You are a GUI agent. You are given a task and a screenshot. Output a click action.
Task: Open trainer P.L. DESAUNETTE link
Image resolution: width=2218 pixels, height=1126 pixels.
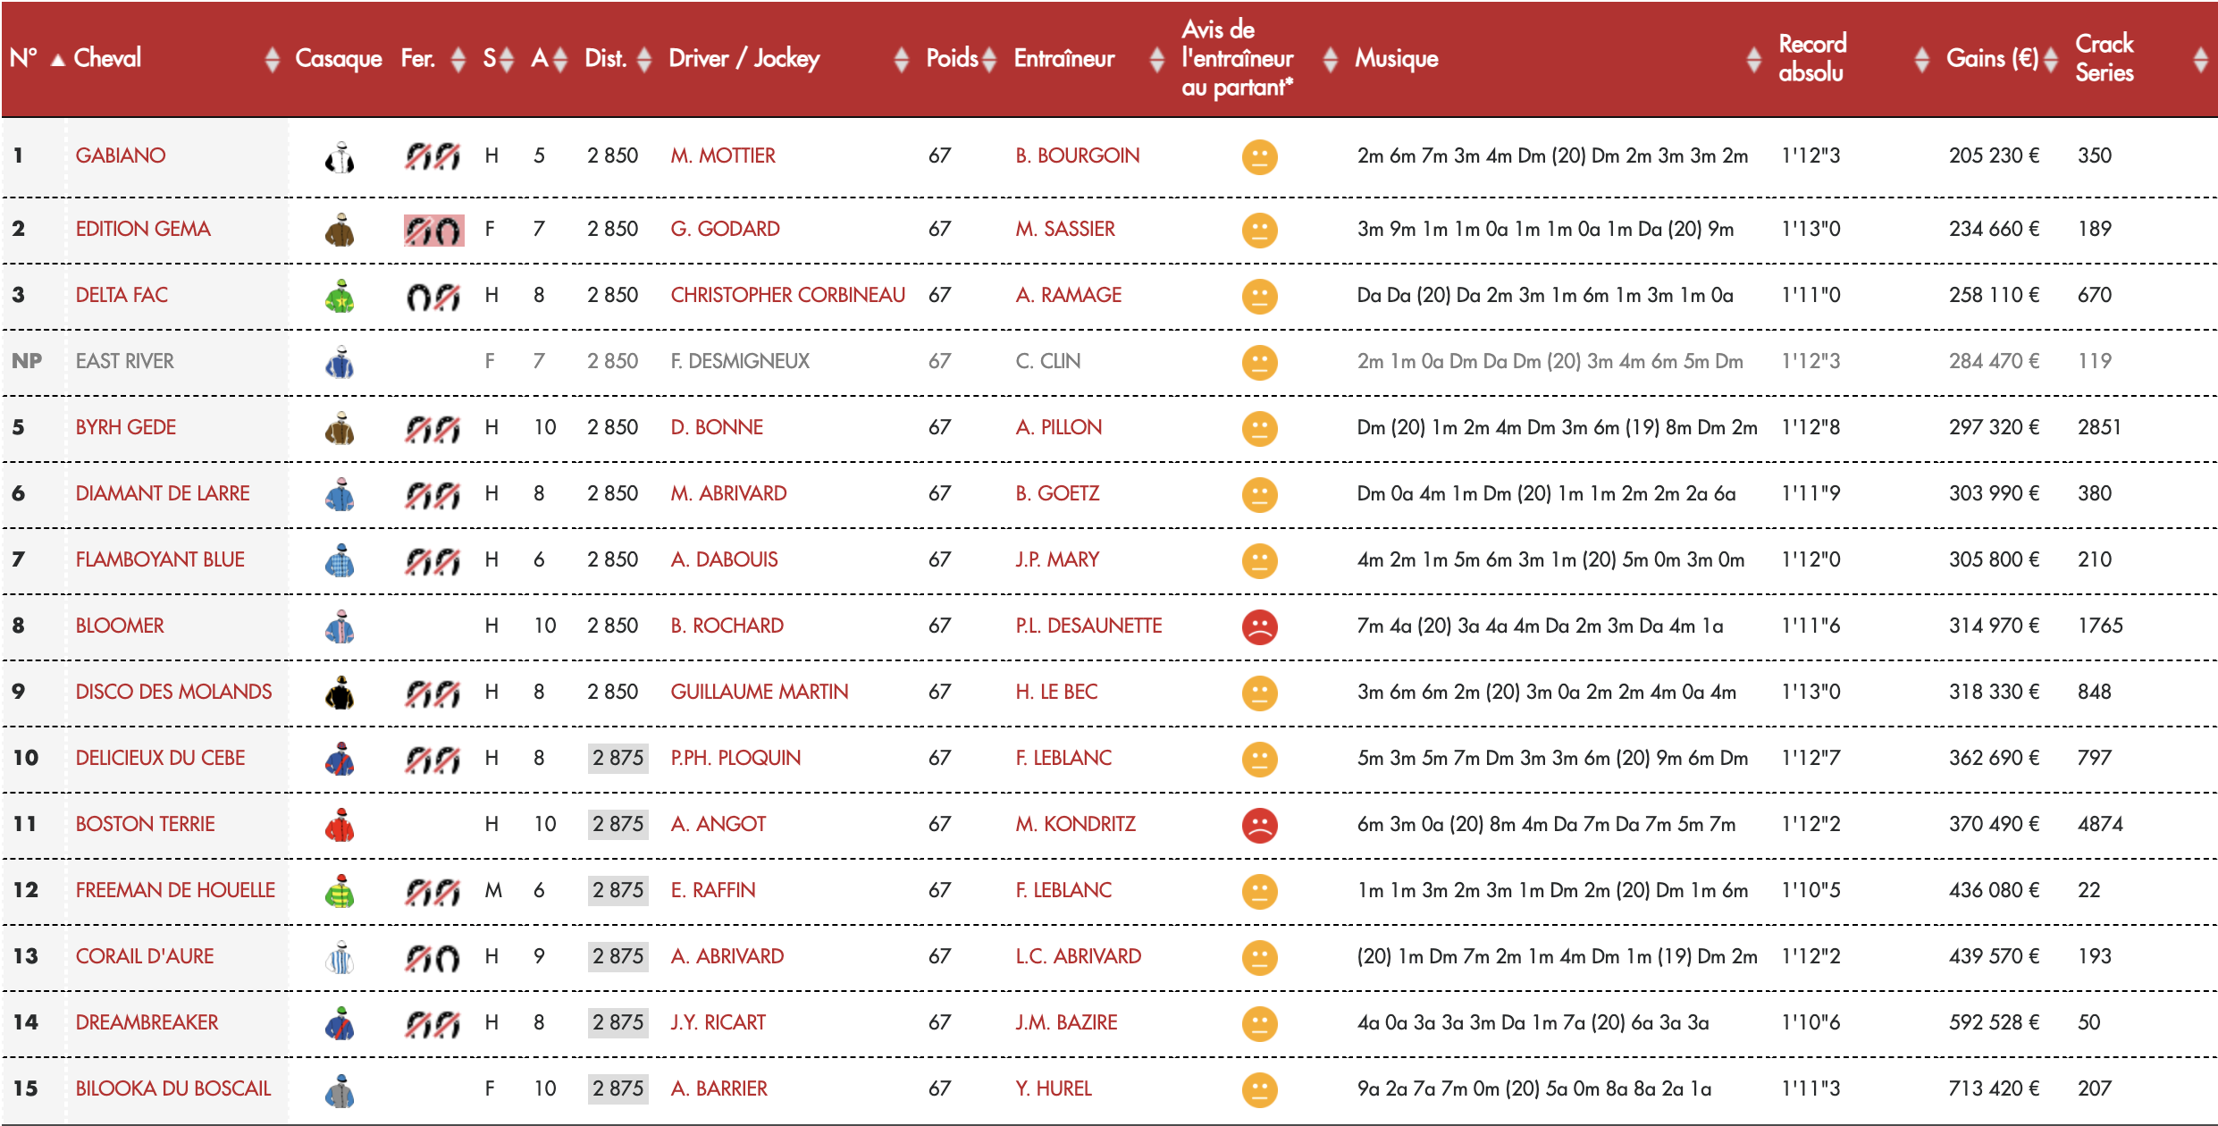(1088, 626)
